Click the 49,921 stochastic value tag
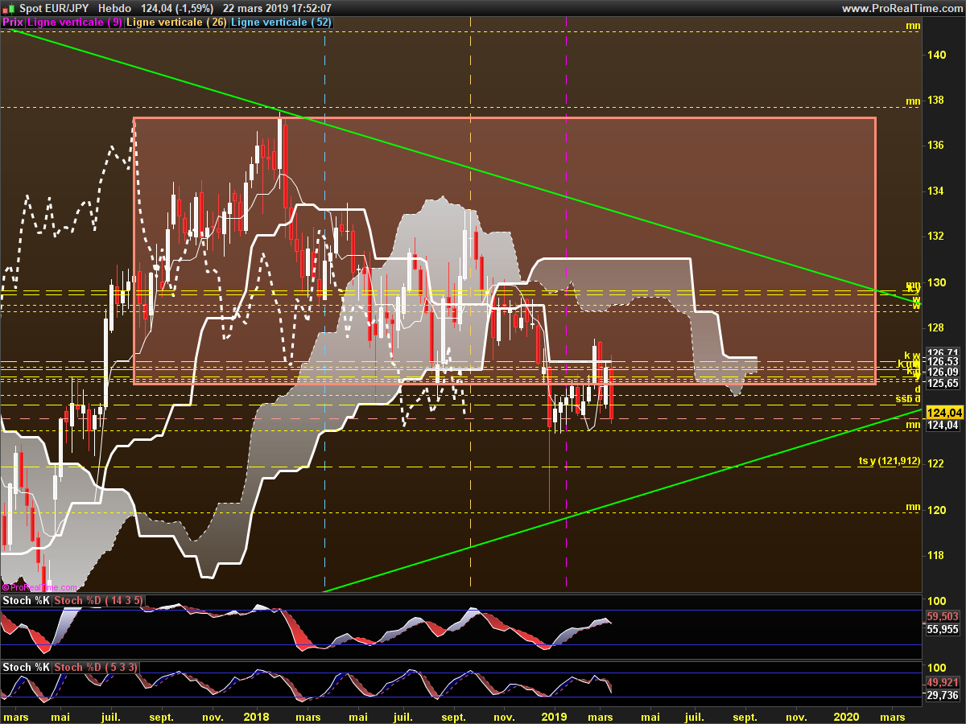 943,683
